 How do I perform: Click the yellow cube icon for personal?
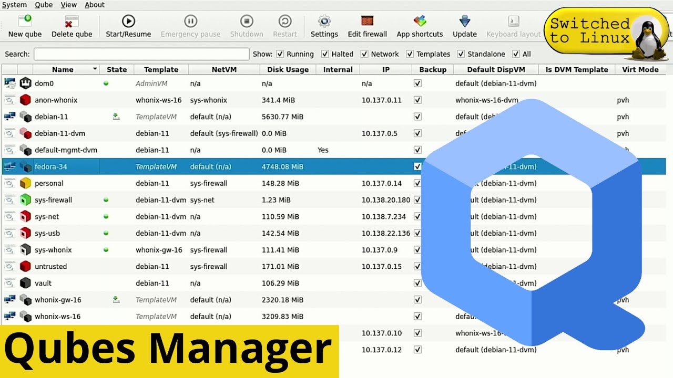(25, 183)
